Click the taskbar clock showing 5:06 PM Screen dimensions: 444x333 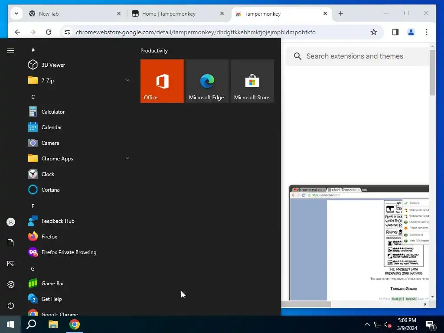tap(407, 324)
